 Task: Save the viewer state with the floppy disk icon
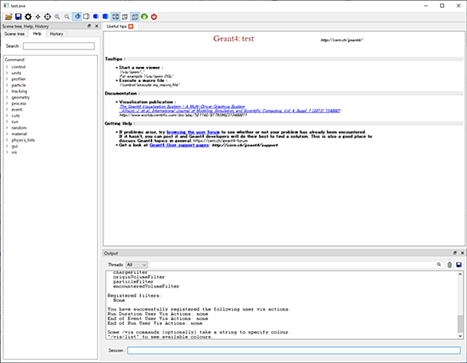coord(18,17)
